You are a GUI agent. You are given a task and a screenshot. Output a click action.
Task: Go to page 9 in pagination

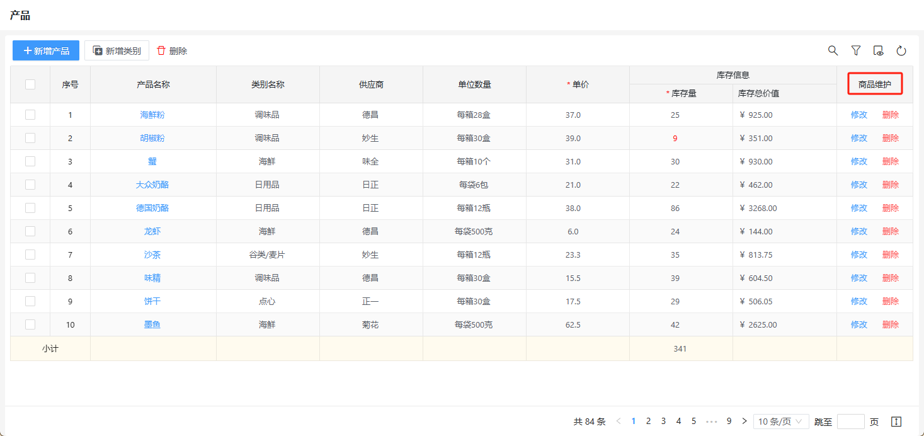[729, 422]
